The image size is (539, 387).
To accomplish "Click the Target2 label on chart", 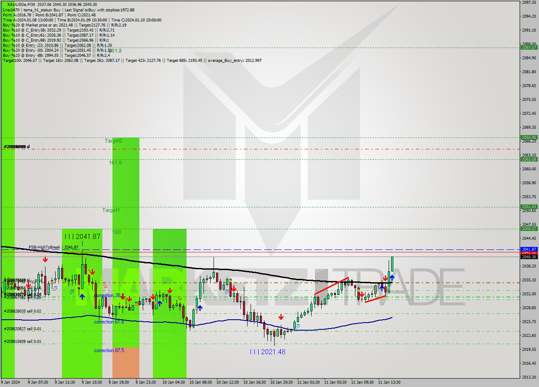I will 114,141.
